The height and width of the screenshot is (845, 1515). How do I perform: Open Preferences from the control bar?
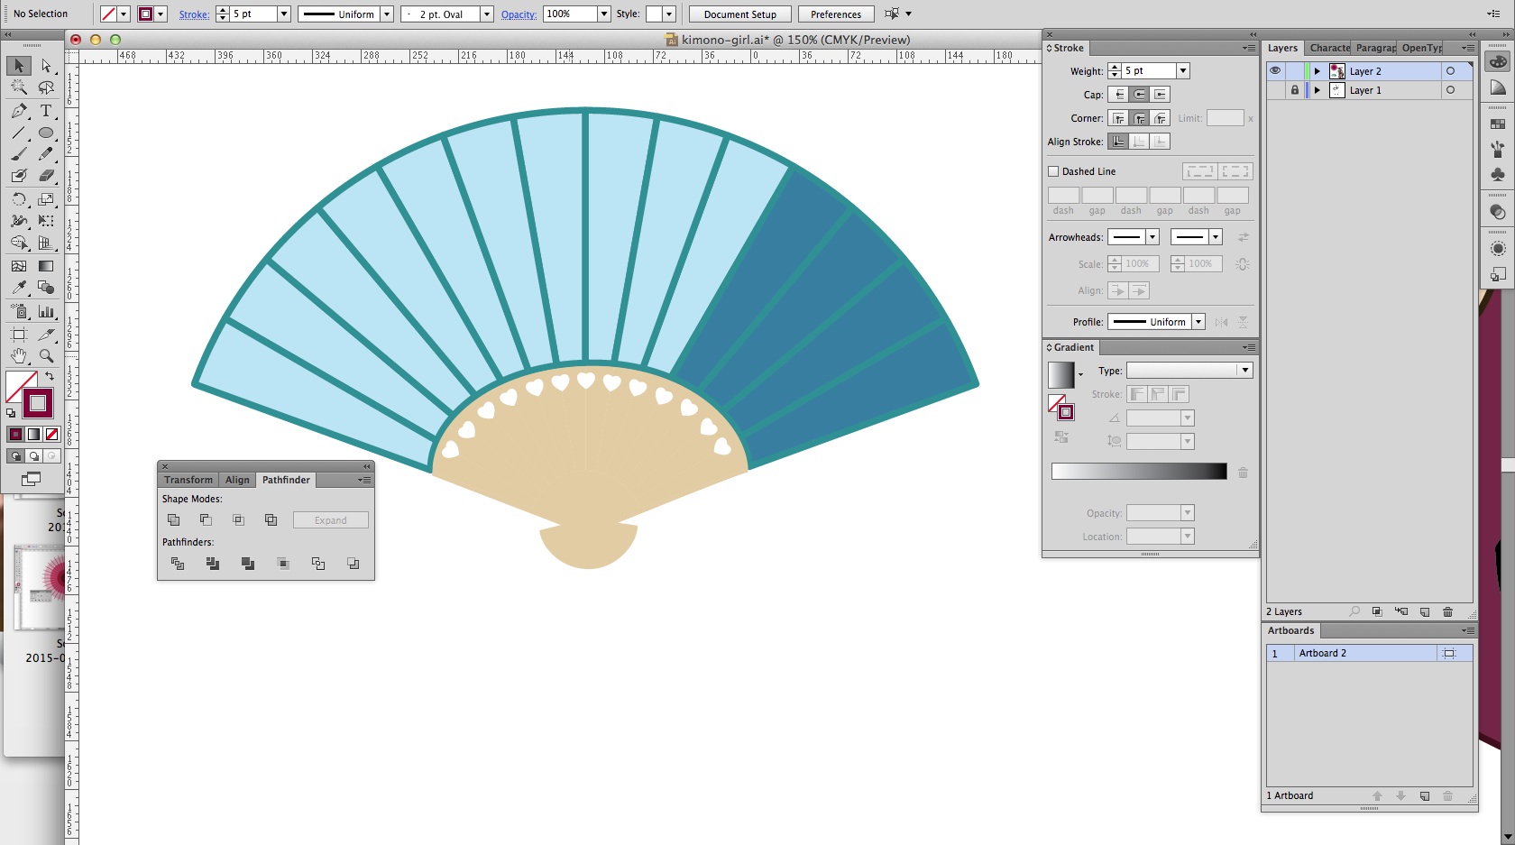pyautogui.click(x=835, y=14)
